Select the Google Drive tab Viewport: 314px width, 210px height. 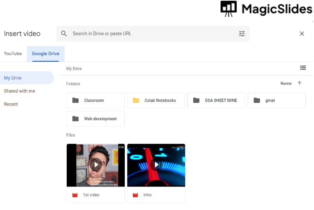pos(46,53)
